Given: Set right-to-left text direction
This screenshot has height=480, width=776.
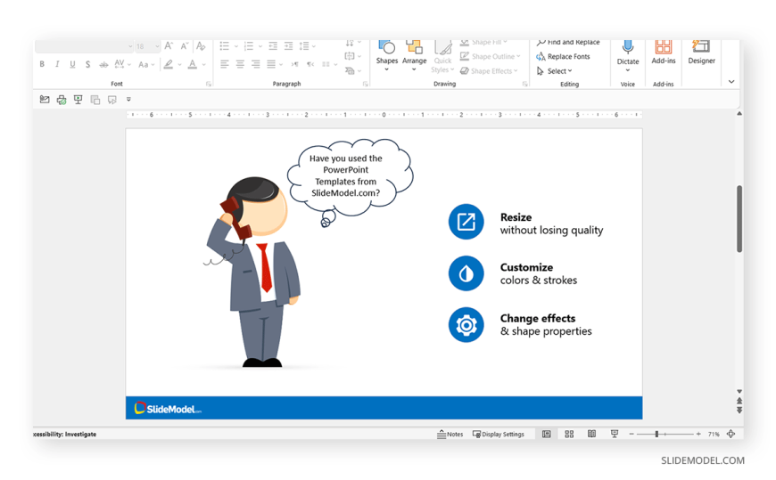Looking at the screenshot, I should point(310,64).
